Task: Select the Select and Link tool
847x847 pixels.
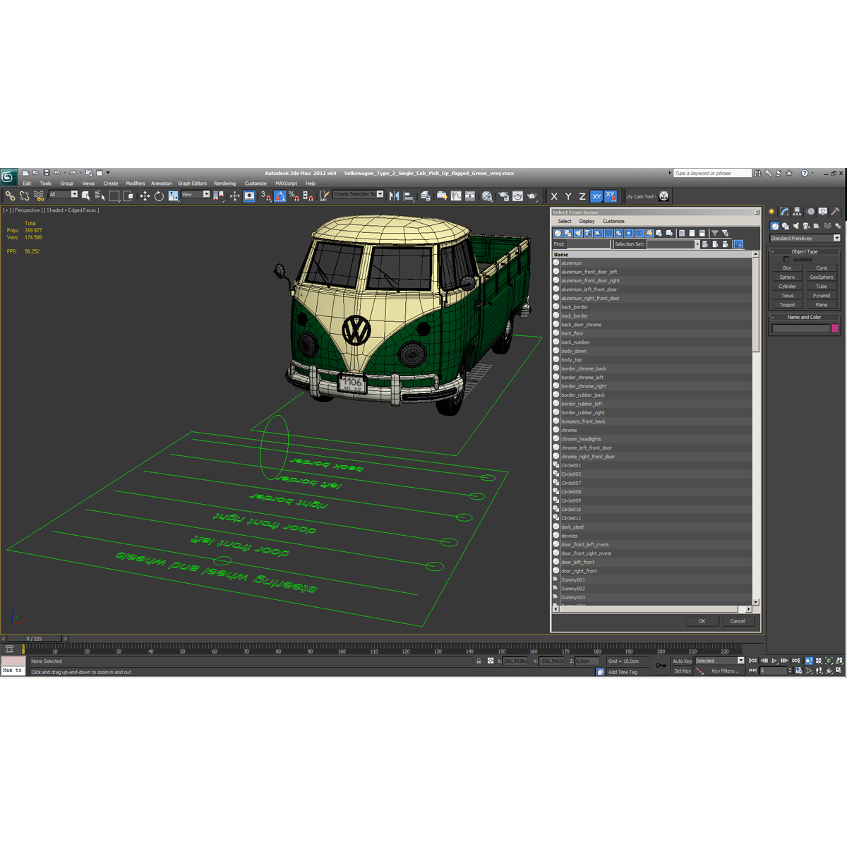Action: (x=11, y=196)
